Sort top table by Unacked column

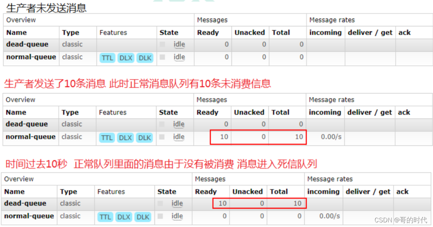click(x=250, y=33)
